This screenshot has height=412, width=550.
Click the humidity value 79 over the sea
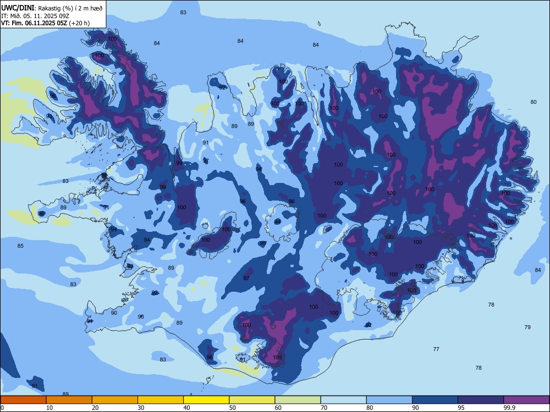pos(527,327)
